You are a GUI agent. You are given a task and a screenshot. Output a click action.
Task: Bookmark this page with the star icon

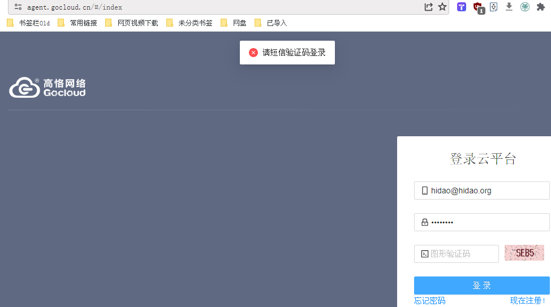pos(442,7)
